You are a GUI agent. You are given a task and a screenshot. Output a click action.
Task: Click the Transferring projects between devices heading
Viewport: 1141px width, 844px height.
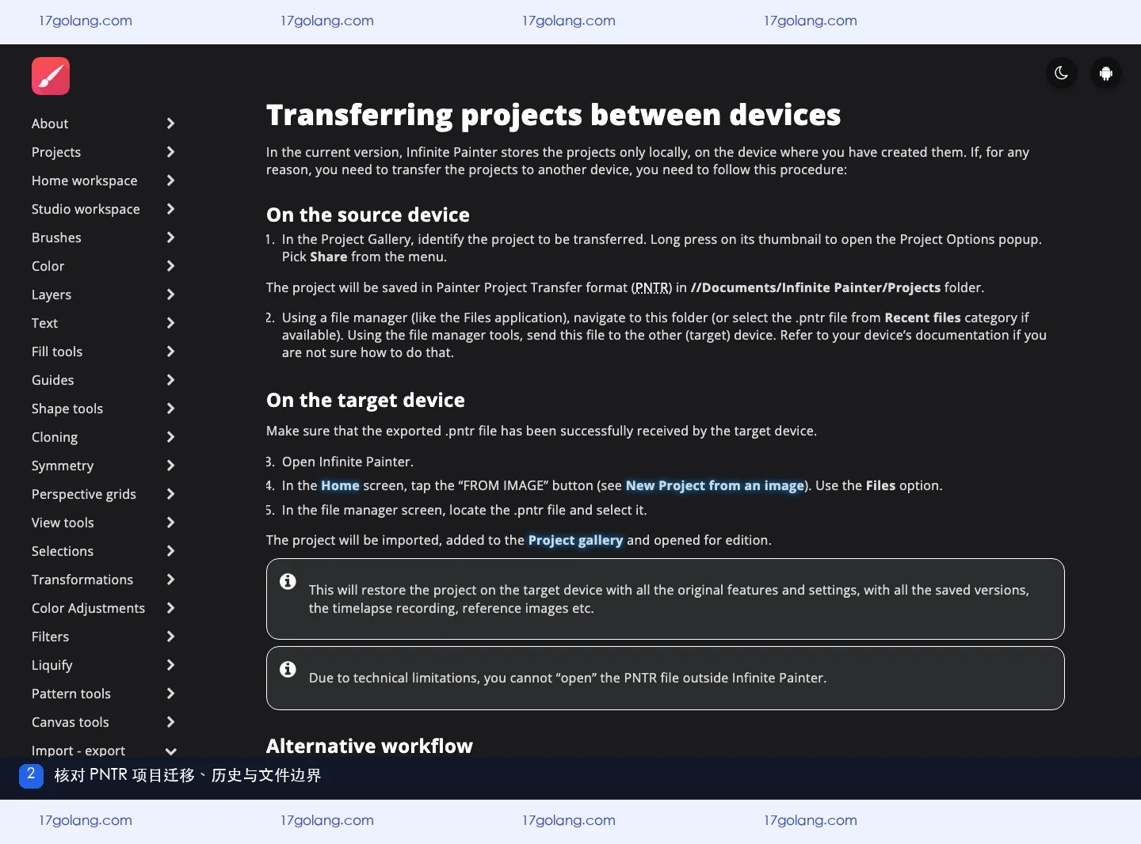coord(553,115)
